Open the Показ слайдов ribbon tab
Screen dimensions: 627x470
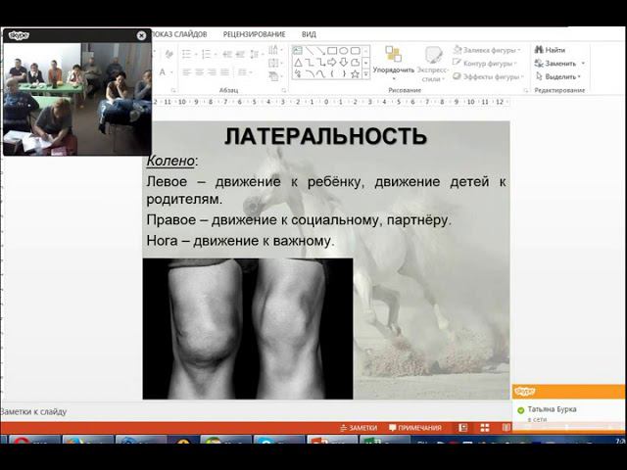pyautogui.click(x=179, y=34)
